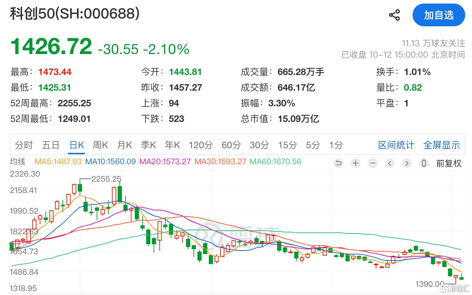Click the 总市值 value 15.09万亿

[298, 119]
